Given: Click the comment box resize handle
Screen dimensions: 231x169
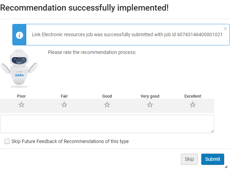Looking at the screenshot, I should 212,131.
